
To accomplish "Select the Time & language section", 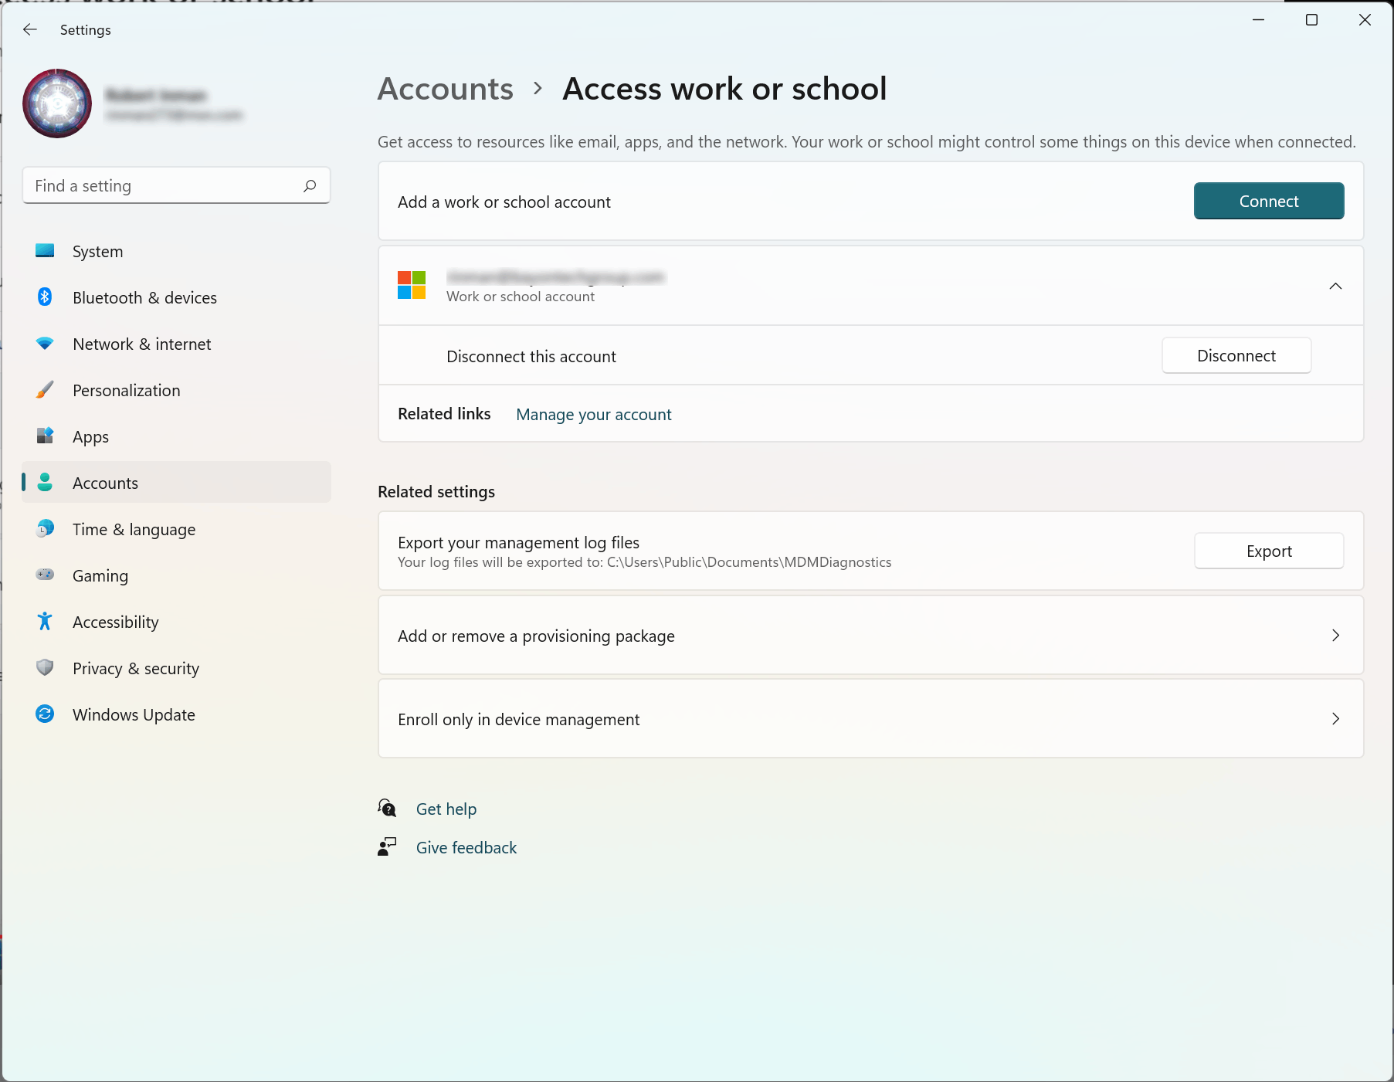I will point(45,529).
